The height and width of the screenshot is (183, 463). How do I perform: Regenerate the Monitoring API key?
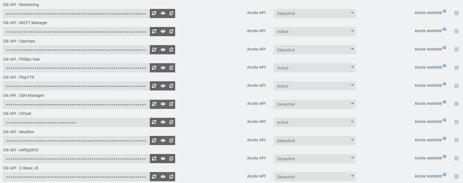154,13
